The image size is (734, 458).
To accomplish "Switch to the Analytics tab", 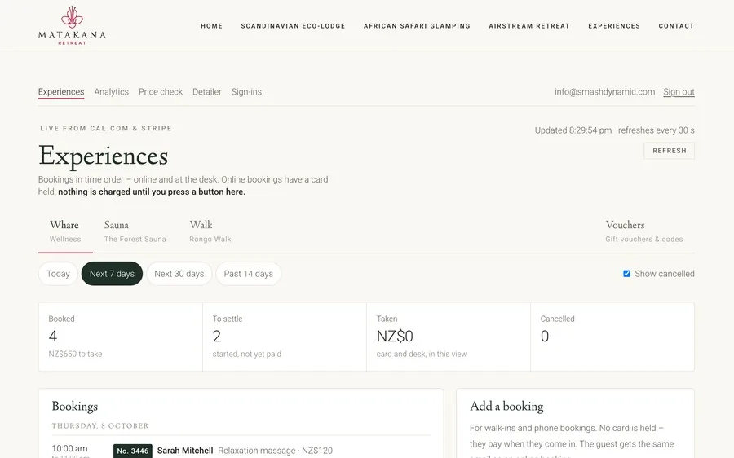I will (112, 92).
